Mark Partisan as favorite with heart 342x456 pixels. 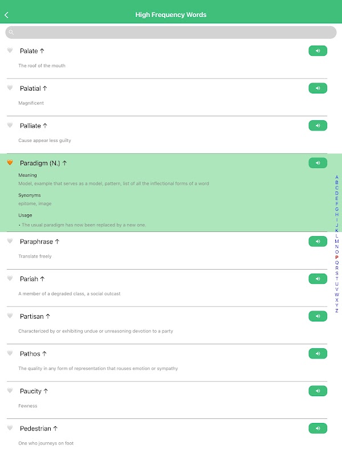10,316
